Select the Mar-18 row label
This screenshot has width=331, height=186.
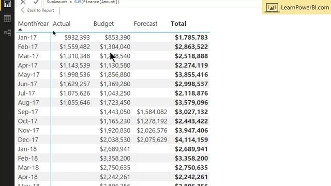click(x=28, y=167)
